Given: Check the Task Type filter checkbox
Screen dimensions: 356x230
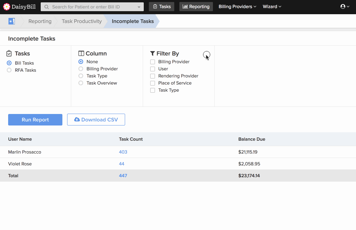Looking at the screenshot, I should click(x=153, y=90).
